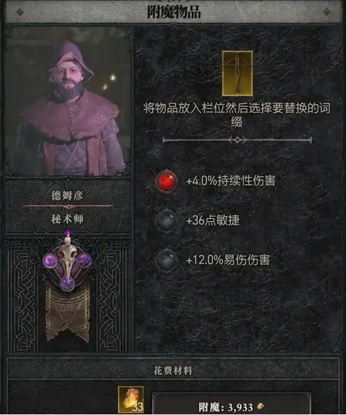Viewport: 346px width, 415px height.
Task: Click the bottom purple orb under the skull
Action: click(67, 283)
